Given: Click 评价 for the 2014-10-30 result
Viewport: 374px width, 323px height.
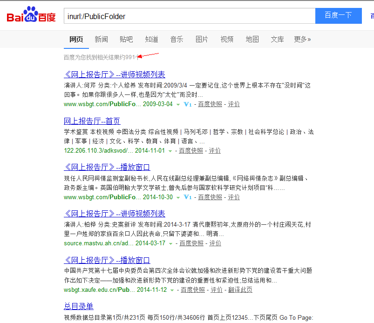Looking at the screenshot, I should click(234, 197).
